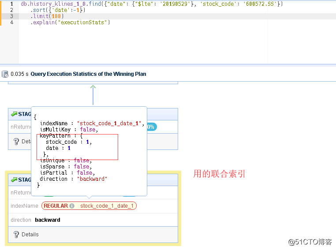
Task: Click the database icon beside 0.035 s
Action: click(x=5, y=74)
